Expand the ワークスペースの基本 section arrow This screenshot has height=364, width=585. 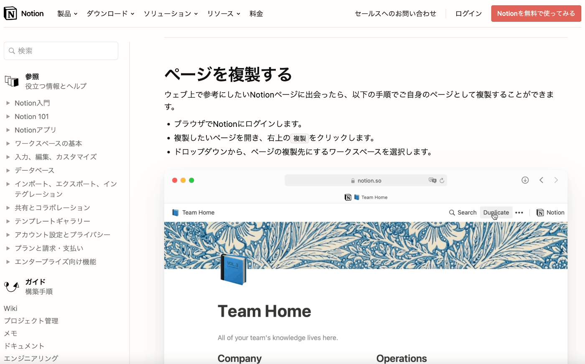(x=8, y=143)
